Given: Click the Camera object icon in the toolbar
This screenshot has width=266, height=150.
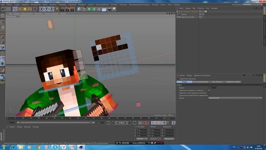Looking at the screenshot, I should 109,9.
